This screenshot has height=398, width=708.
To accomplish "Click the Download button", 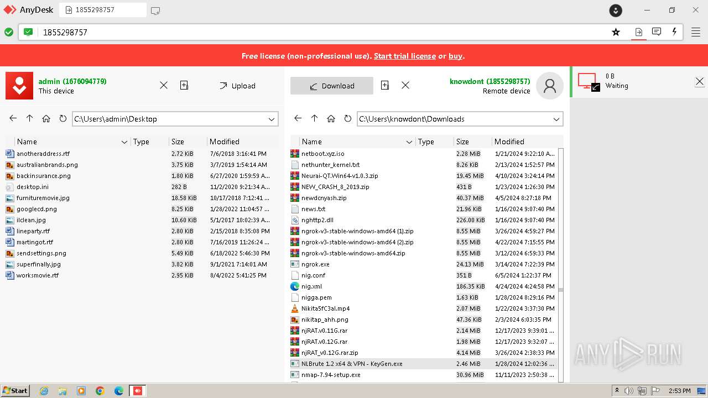I will pyautogui.click(x=332, y=86).
